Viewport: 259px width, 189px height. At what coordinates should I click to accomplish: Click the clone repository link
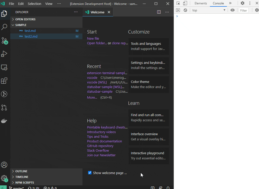coord(120,43)
